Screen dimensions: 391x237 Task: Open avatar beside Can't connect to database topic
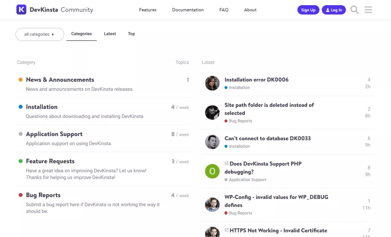click(212, 142)
